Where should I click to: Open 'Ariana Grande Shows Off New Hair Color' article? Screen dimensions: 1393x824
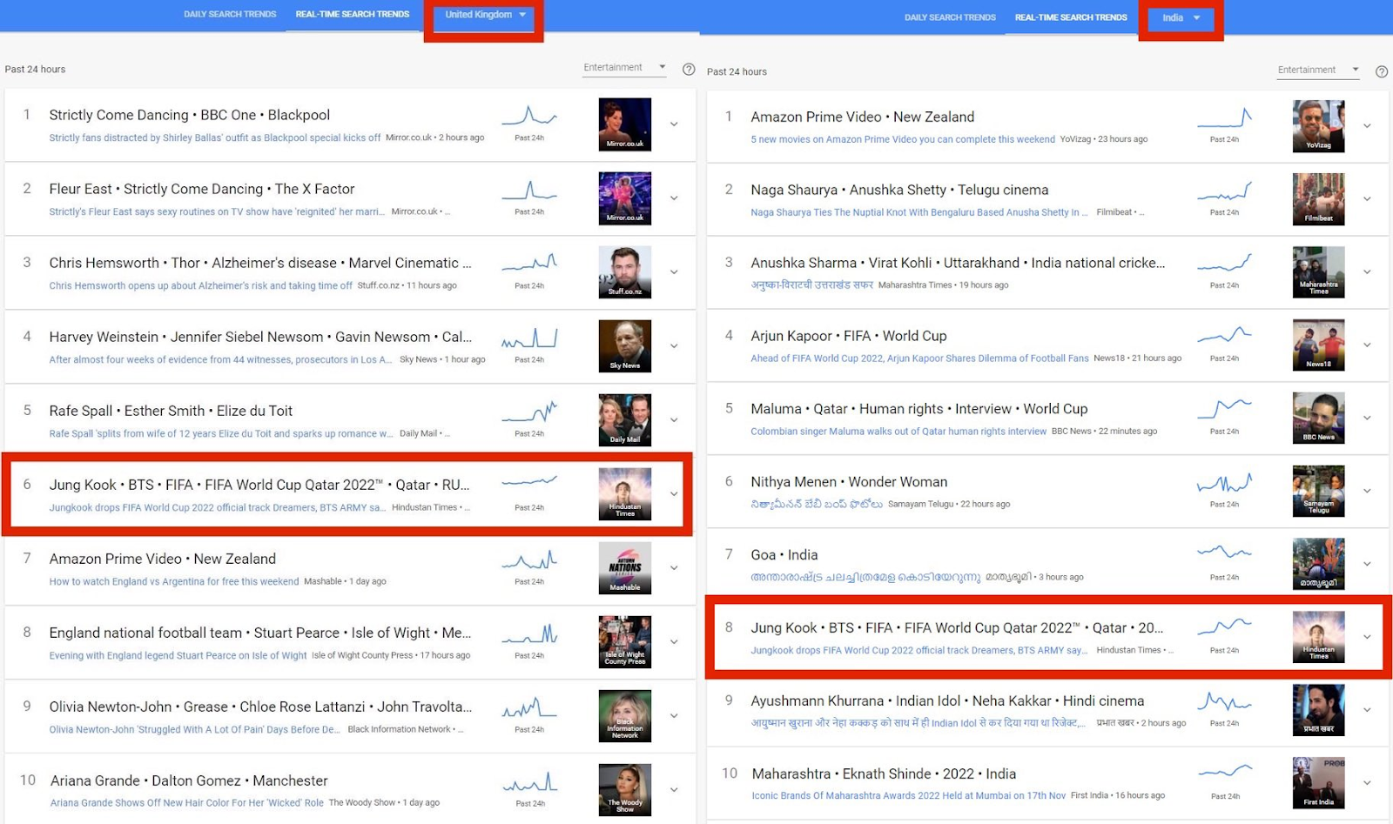pos(187,803)
